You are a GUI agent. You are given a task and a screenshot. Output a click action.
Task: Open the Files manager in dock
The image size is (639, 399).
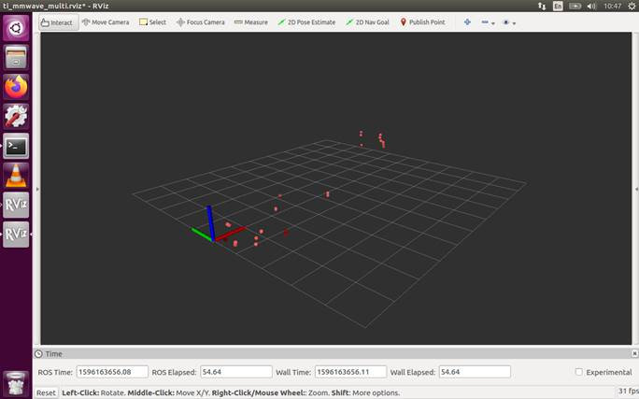[x=16, y=57]
